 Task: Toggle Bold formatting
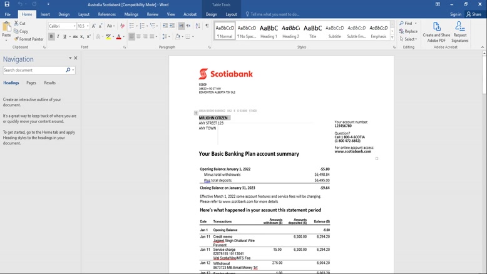[x=51, y=37]
